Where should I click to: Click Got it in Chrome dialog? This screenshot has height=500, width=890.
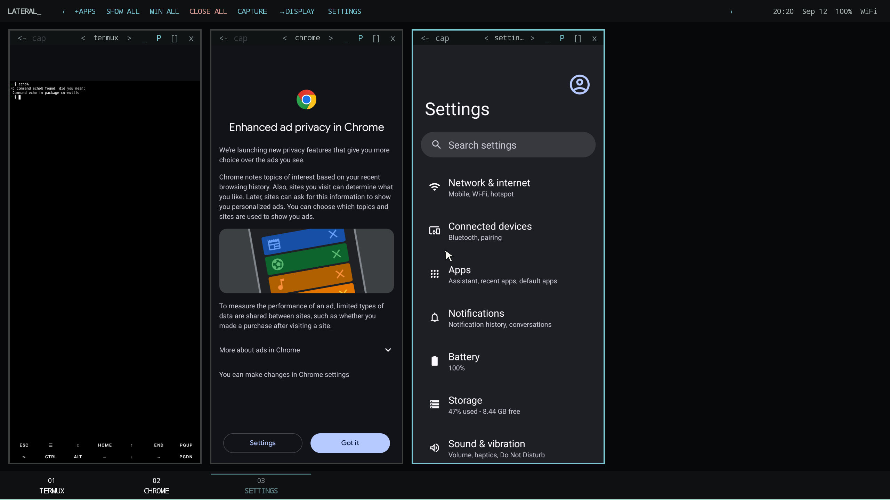(350, 443)
